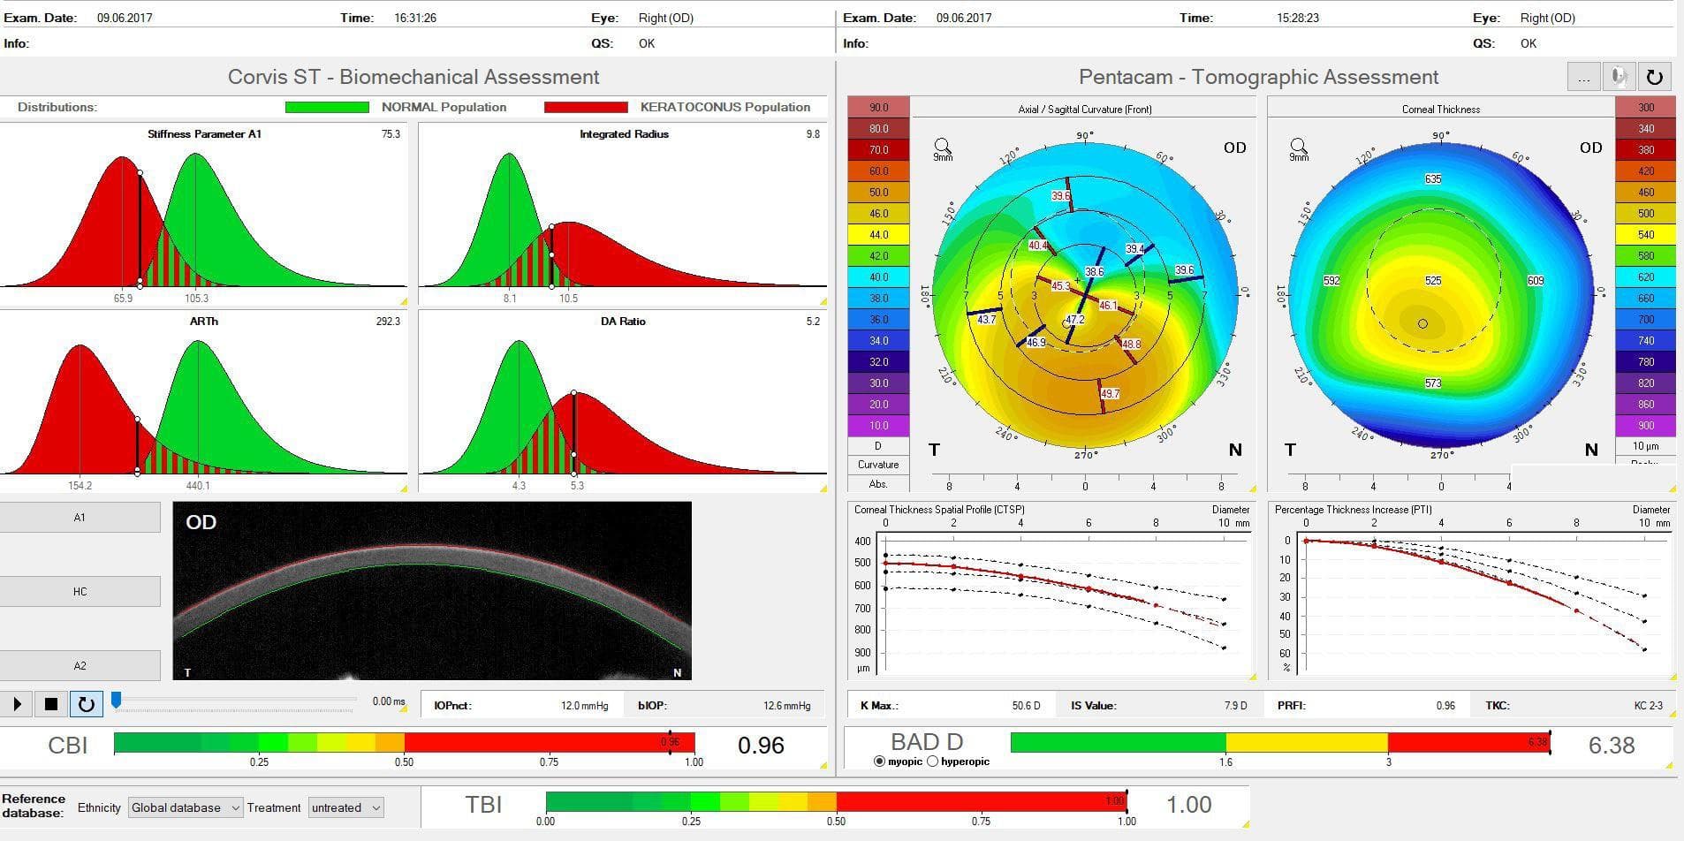Screen dimensions: 1684x841
Task: Click the eye examination icon beside the refresh button
Action: point(1620,77)
